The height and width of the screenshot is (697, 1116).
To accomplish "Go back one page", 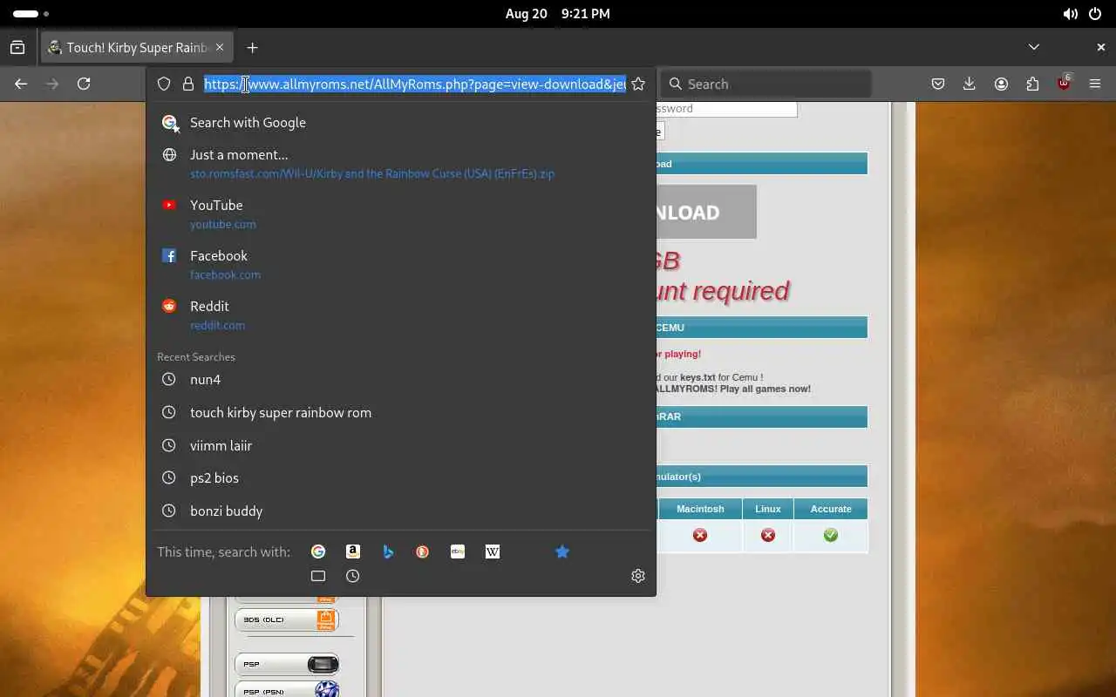I will coord(21,84).
